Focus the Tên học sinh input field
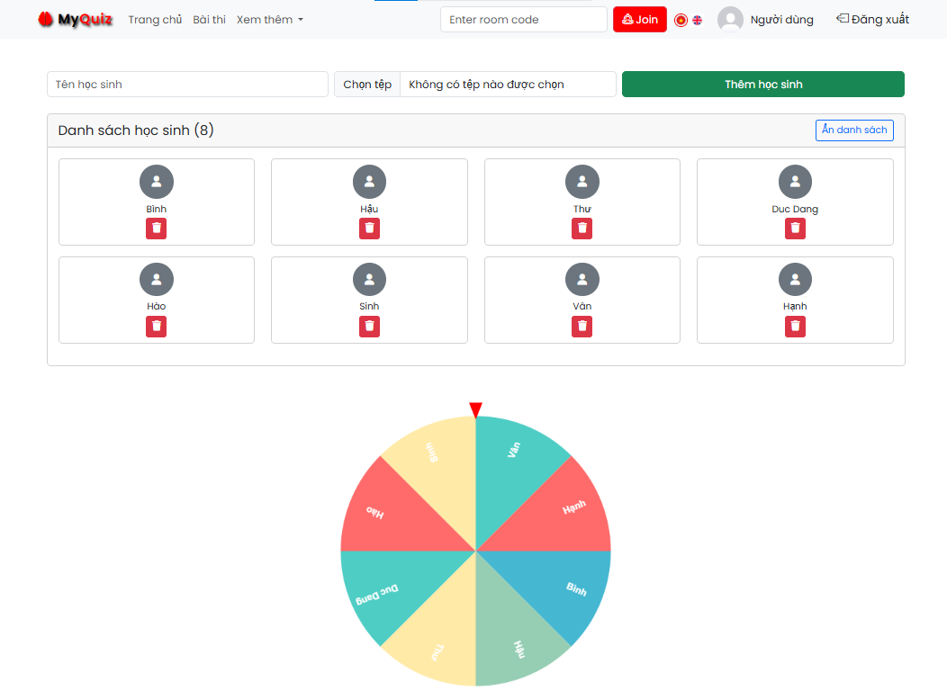This screenshot has width=947, height=691. [187, 85]
